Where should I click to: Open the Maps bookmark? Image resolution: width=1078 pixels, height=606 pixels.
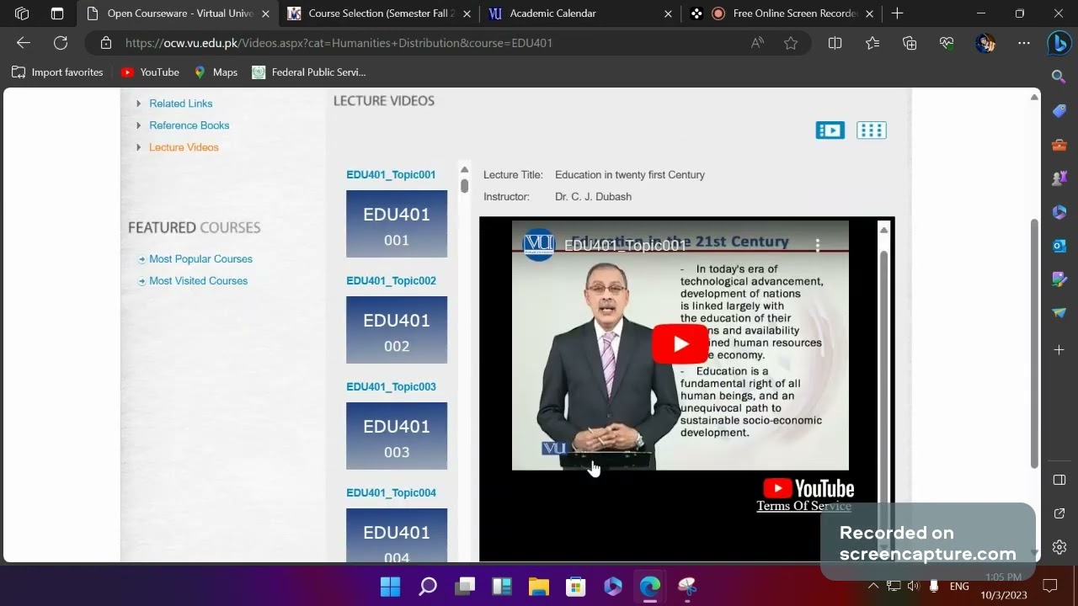pyautogui.click(x=216, y=72)
